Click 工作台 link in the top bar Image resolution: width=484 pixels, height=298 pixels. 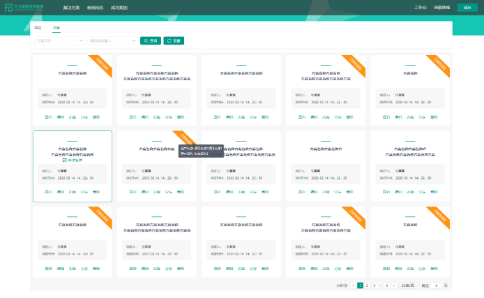[420, 8]
